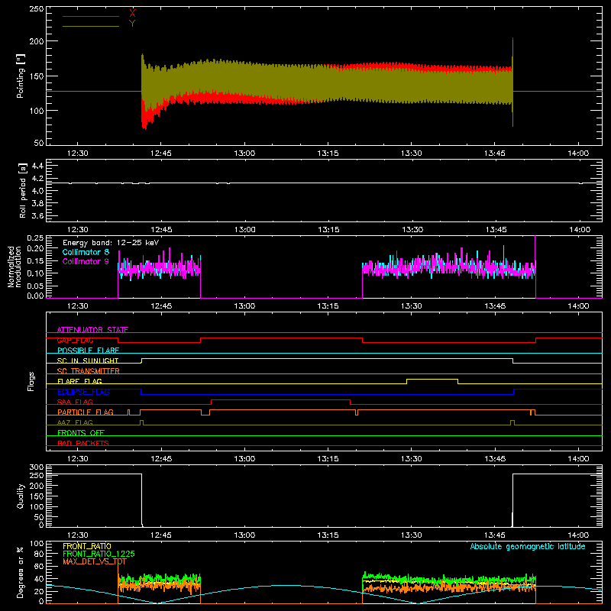Image resolution: width=611 pixels, height=611 pixels.
Task: Click the 80 tick on Degrees axis
Action: pyautogui.click(x=39, y=554)
